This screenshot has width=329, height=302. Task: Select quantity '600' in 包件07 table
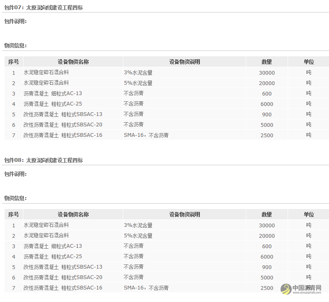(267, 94)
